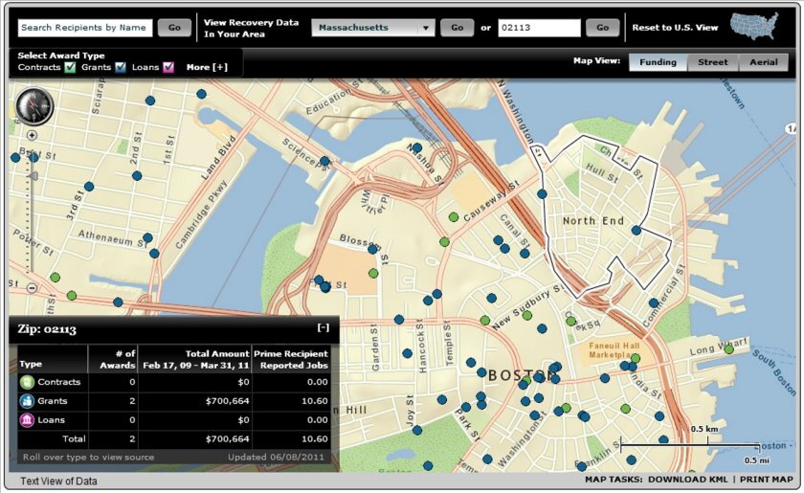This screenshot has width=804, height=493.
Task: Click the Search Recipients by Name field
Action: [x=85, y=28]
